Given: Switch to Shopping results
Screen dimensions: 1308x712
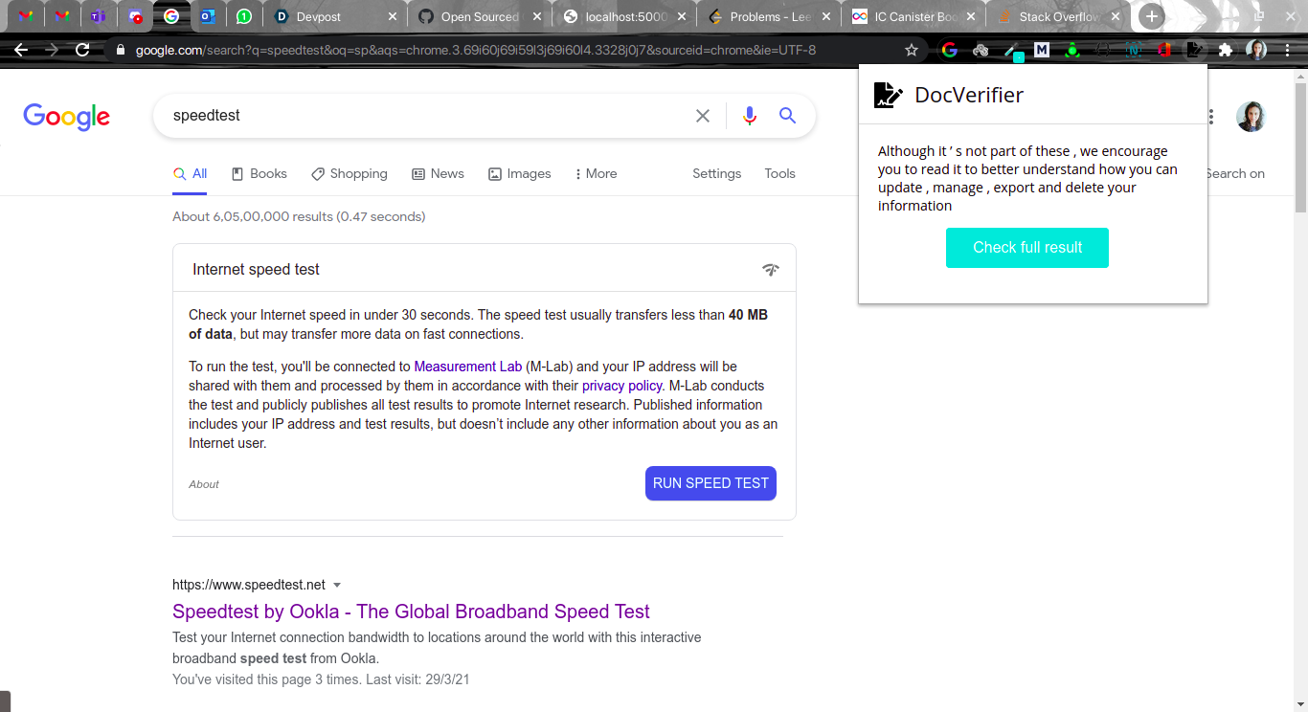Looking at the screenshot, I should pos(350,174).
